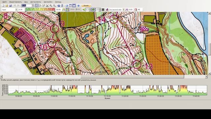Viewport: 211px width, 119px height.
Task: Toggle the first blue view mode button
Action: 67,6
